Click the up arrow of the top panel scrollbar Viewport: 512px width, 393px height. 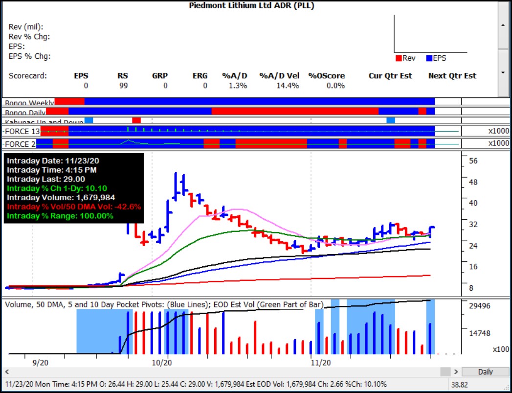pos(503,25)
